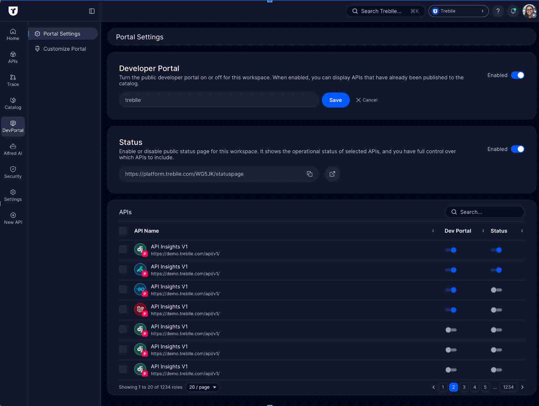The image size is (539, 406).
Task: Open Alfred AI from the sidebar
Action: pyautogui.click(x=13, y=149)
